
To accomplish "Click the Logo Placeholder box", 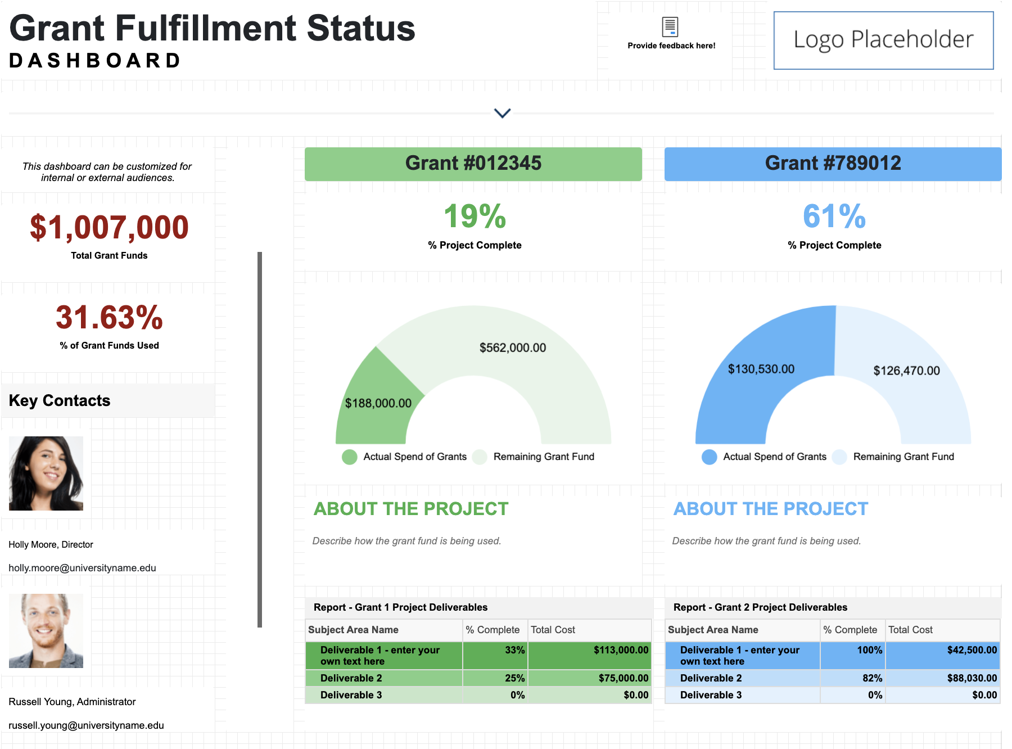I will coord(883,40).
